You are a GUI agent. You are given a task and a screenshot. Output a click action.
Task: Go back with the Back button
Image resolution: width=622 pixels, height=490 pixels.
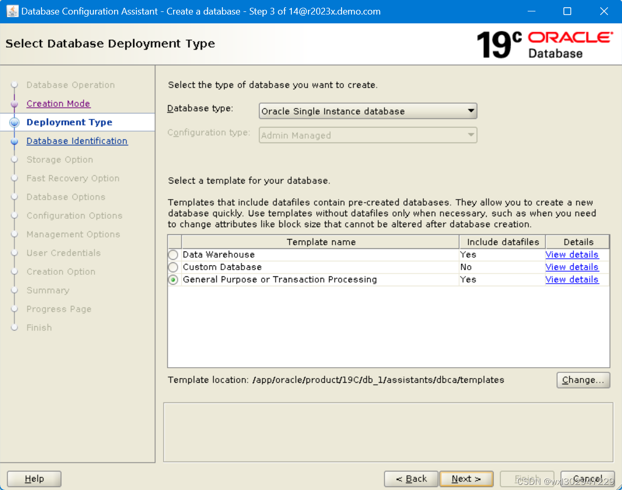(412, 479)
